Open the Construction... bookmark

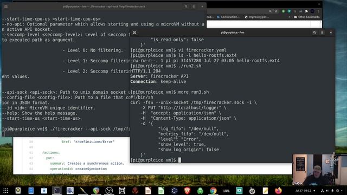228,17
